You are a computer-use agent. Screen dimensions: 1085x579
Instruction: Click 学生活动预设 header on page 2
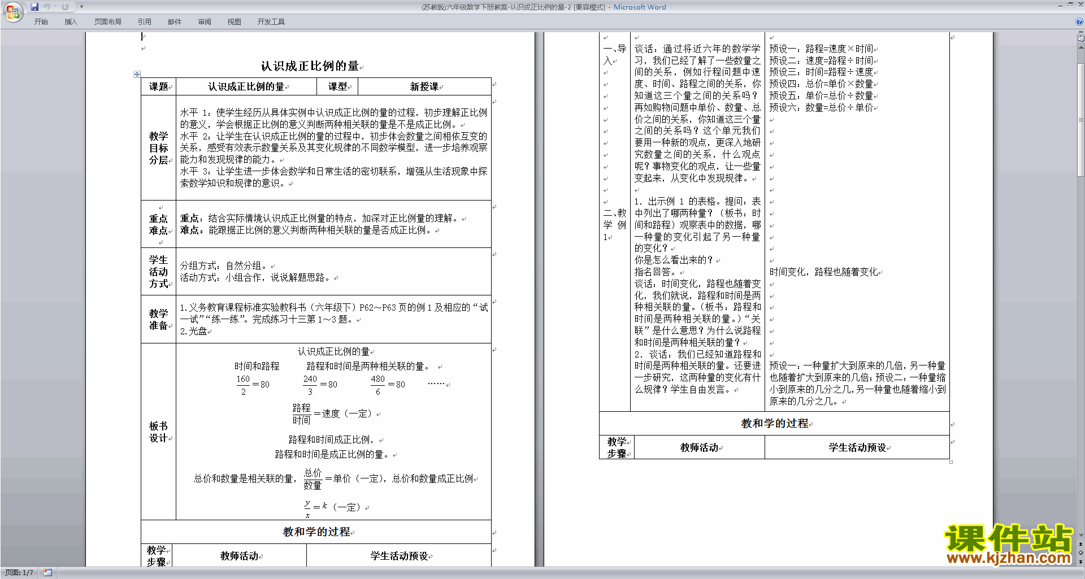tap(857, 447)
